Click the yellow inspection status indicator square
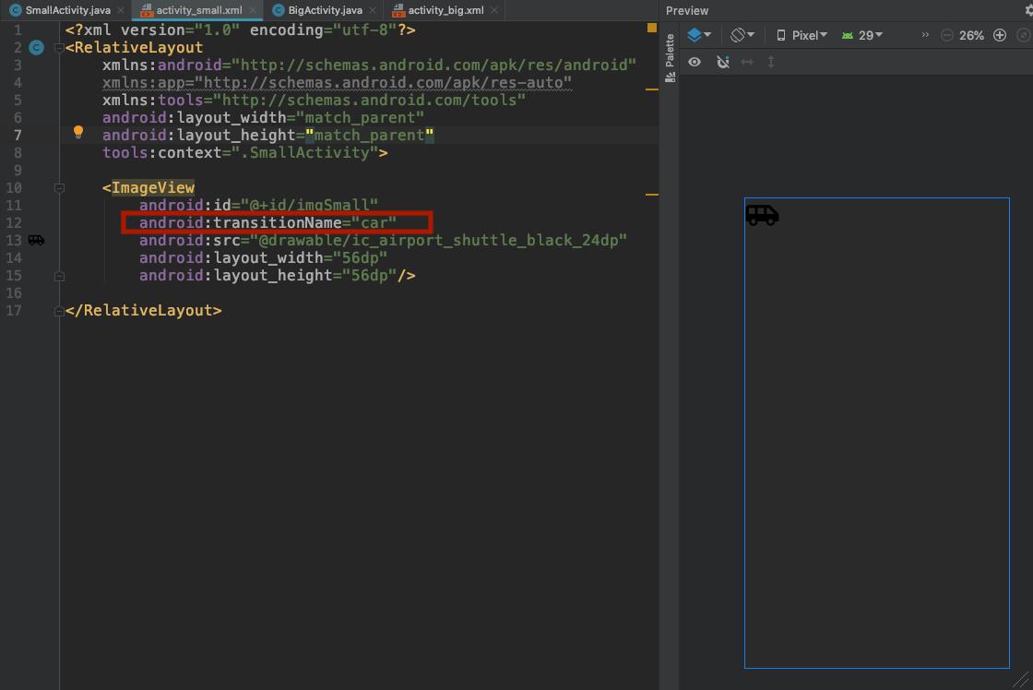The height and width of the screenshot is (690, 1033). pos(651,28)
